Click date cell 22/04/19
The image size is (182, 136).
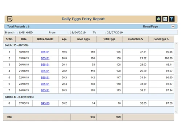(x=24, y=78)
